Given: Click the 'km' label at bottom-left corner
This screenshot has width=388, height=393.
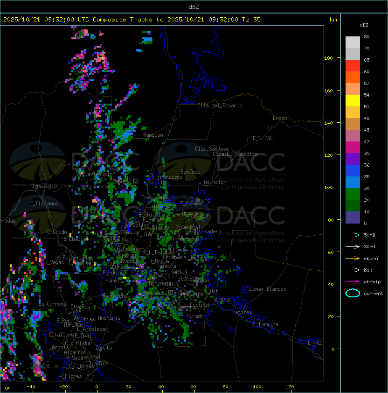Looking at the screenshot, I should pos(7,388).
